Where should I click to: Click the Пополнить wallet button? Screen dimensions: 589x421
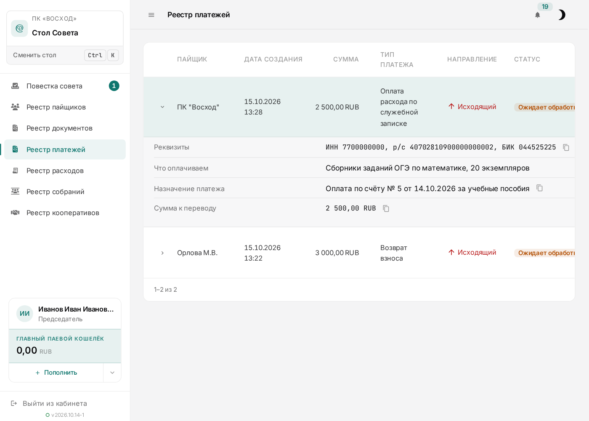click(x=56, y=373)
